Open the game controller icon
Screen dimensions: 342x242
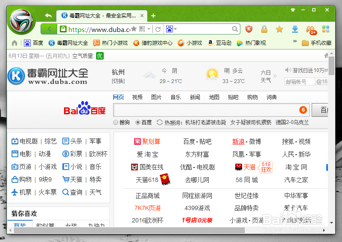pos(311,30)
